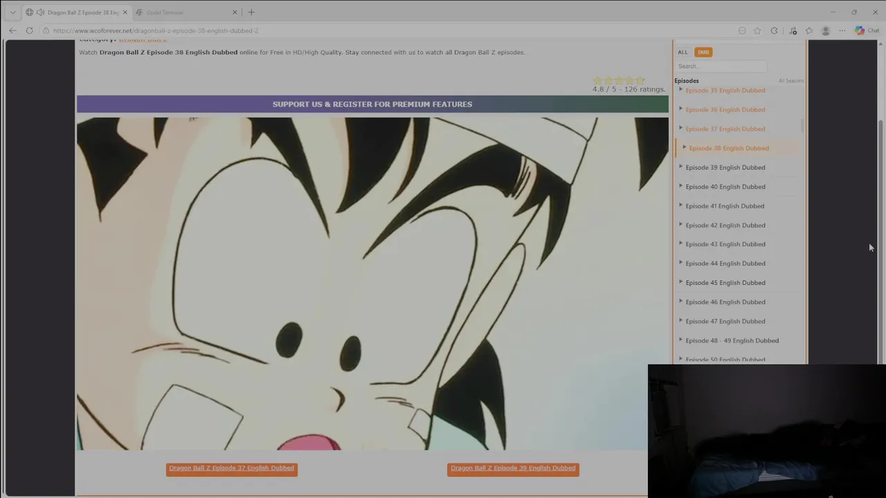Screen dimensions: 886x498
Task: Expand the arrow beside Episode 48 - 49
Action: [680, 340]
